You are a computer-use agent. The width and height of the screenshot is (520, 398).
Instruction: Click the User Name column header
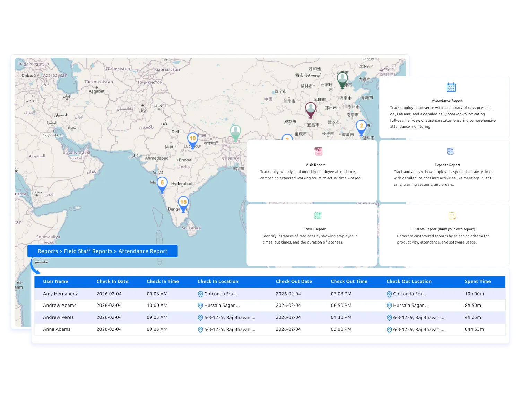tap(55, 281)
